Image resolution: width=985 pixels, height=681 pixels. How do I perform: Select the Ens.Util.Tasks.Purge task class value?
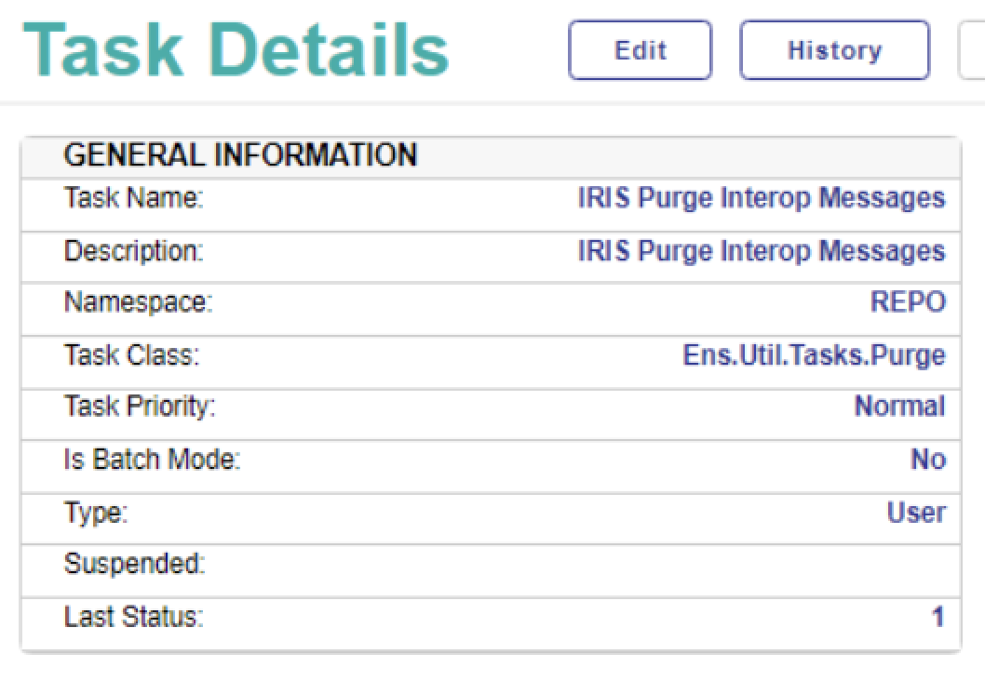[x=814, y=355]
